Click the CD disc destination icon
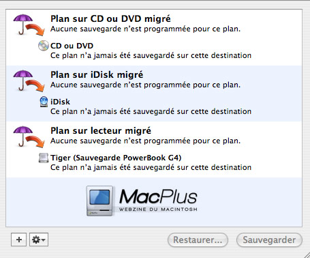Screen dimensions: 310x258 (x=44, y=46)
